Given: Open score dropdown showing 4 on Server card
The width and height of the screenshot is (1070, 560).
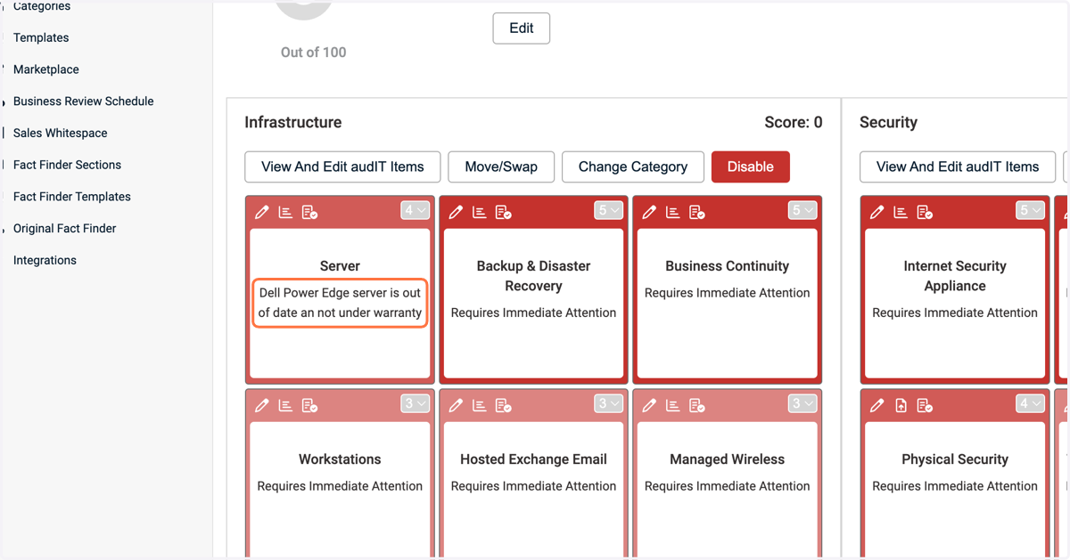Looking at the screenshot, I should (x=416, y=211).
